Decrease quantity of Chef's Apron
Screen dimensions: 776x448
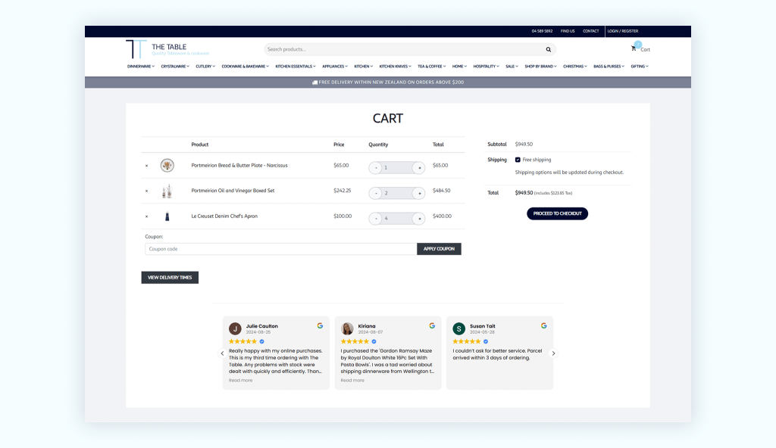tap(376, 218)
